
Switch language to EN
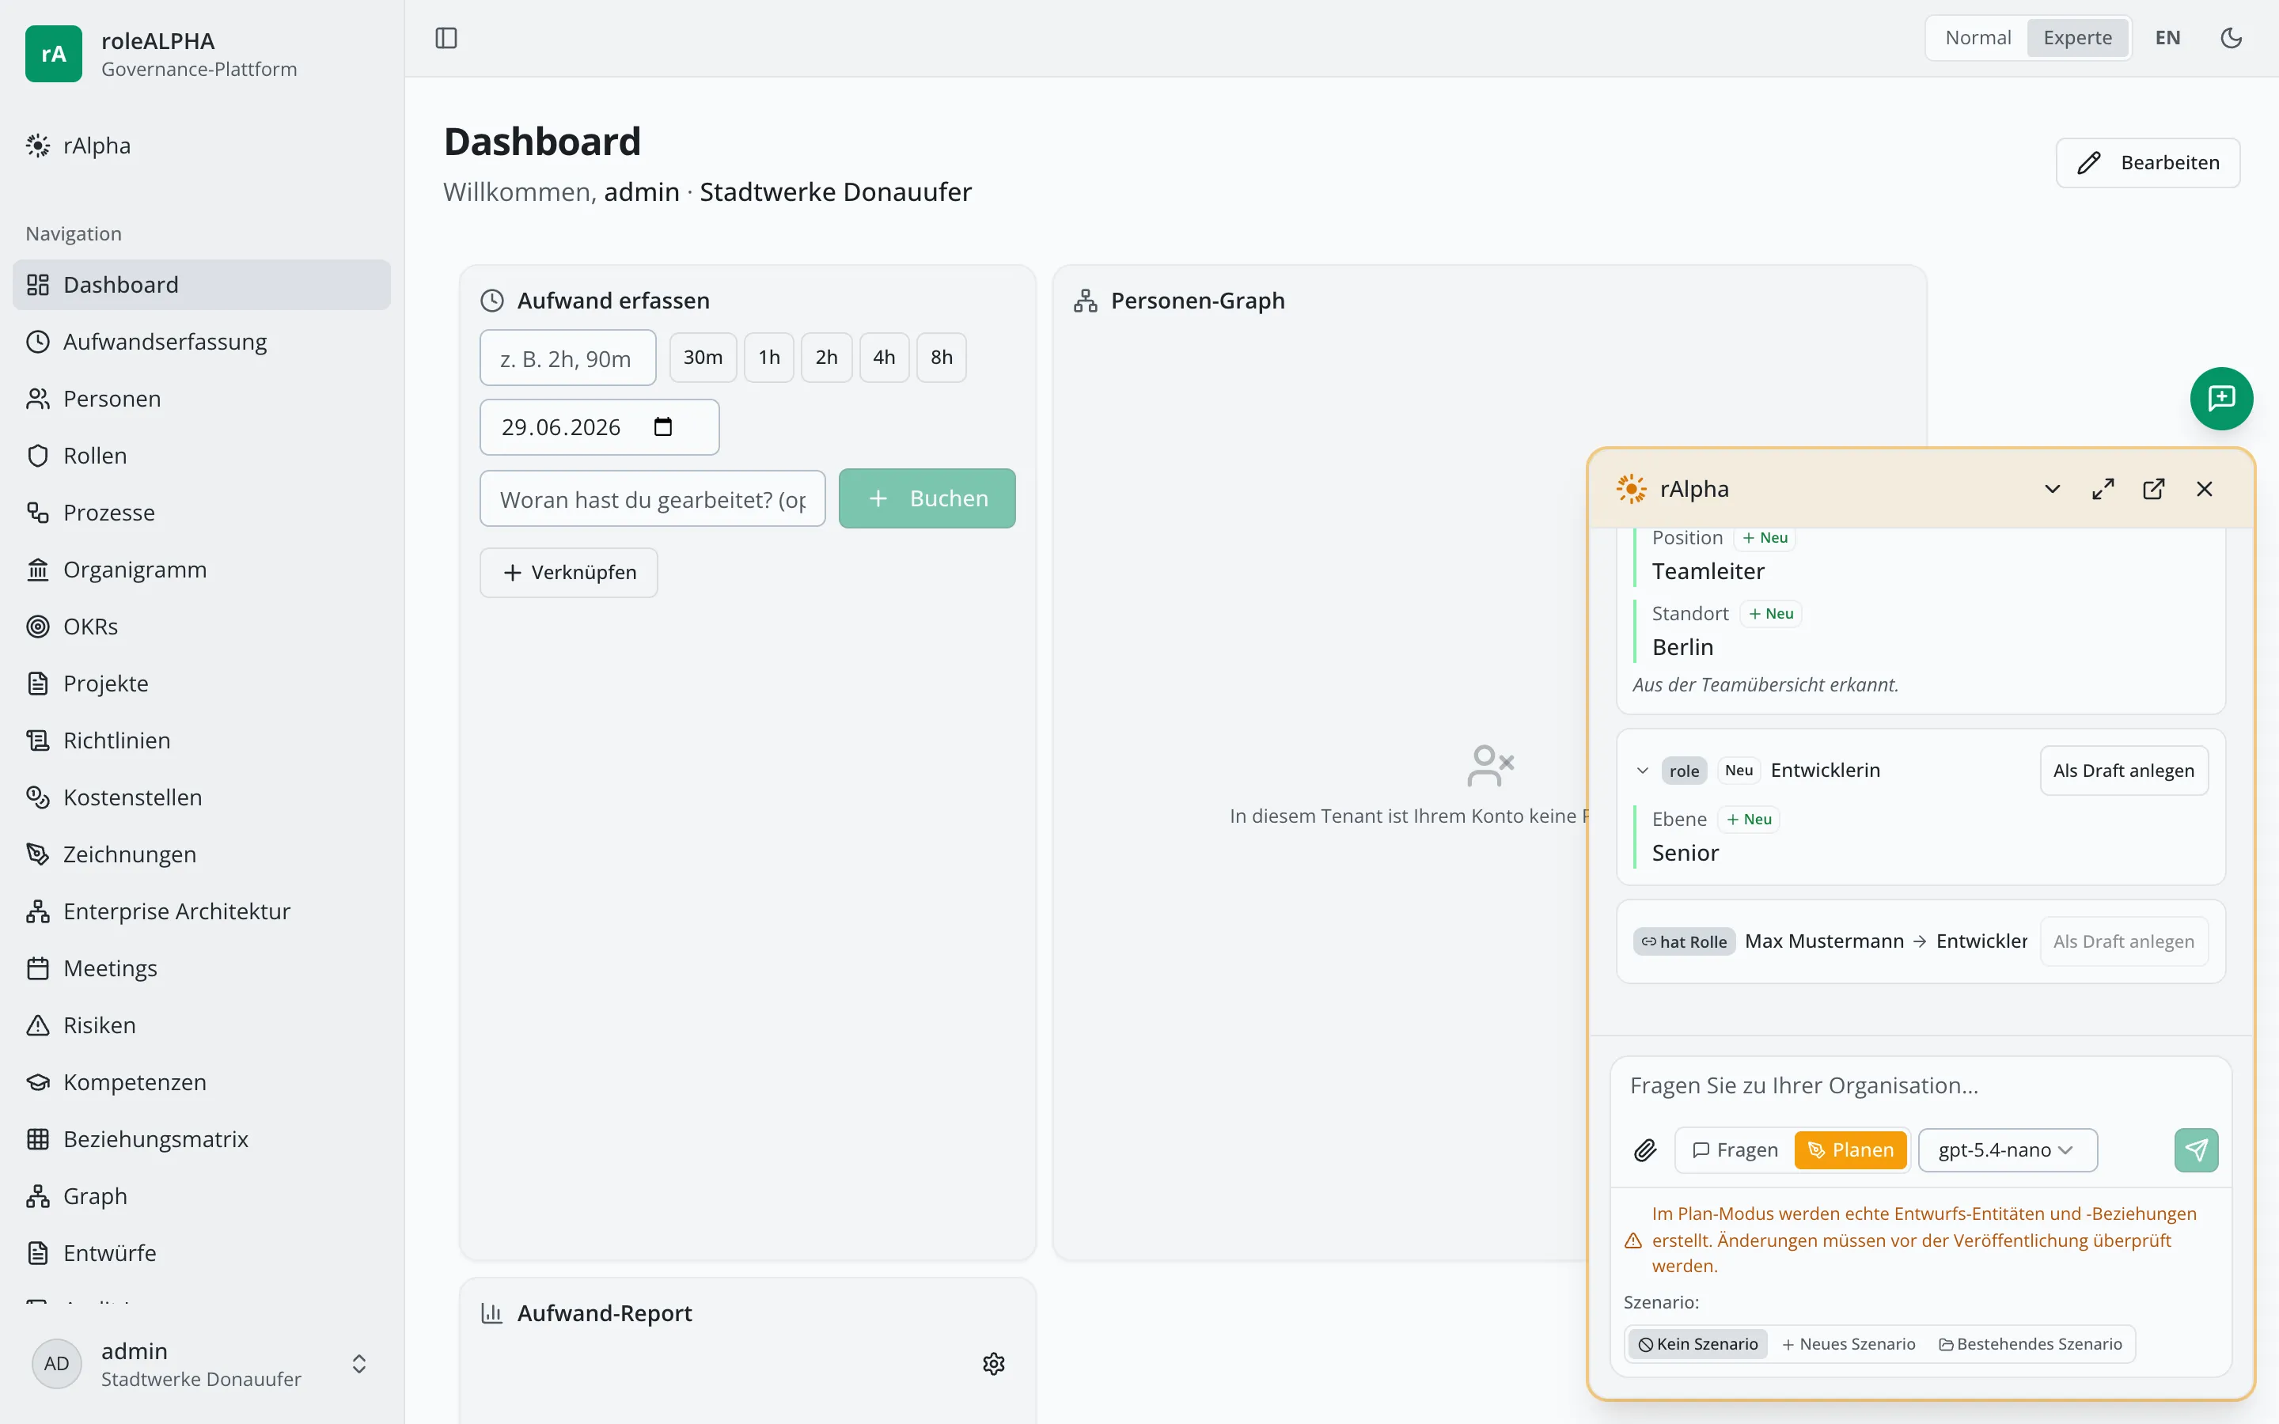(x=2168, y=38)
